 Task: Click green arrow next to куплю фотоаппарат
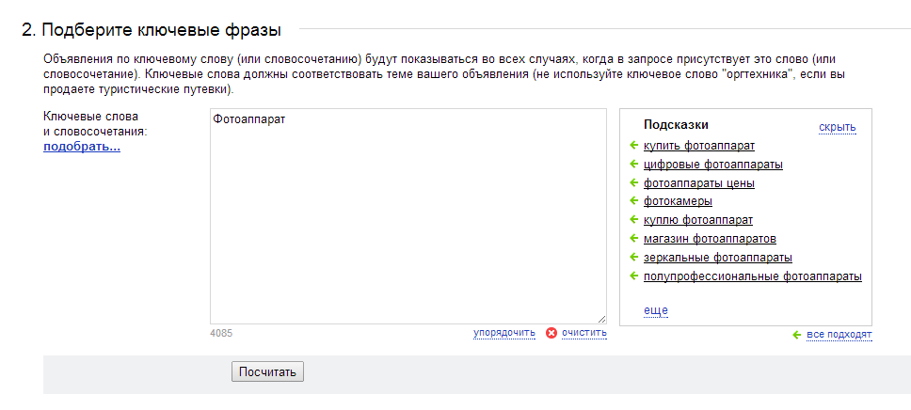click(x=634, y=220)
